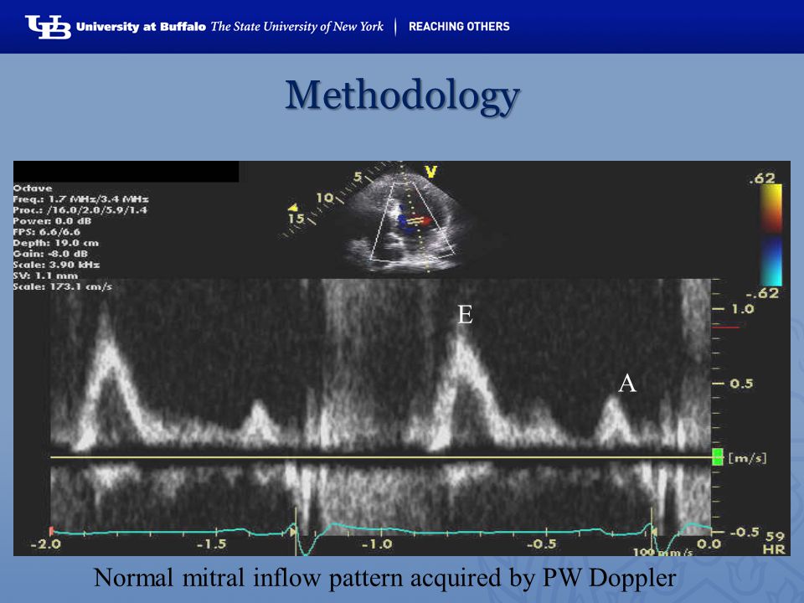Click the '1.0' velocity scale label
The image size is (804, 603).
point(743,309)
